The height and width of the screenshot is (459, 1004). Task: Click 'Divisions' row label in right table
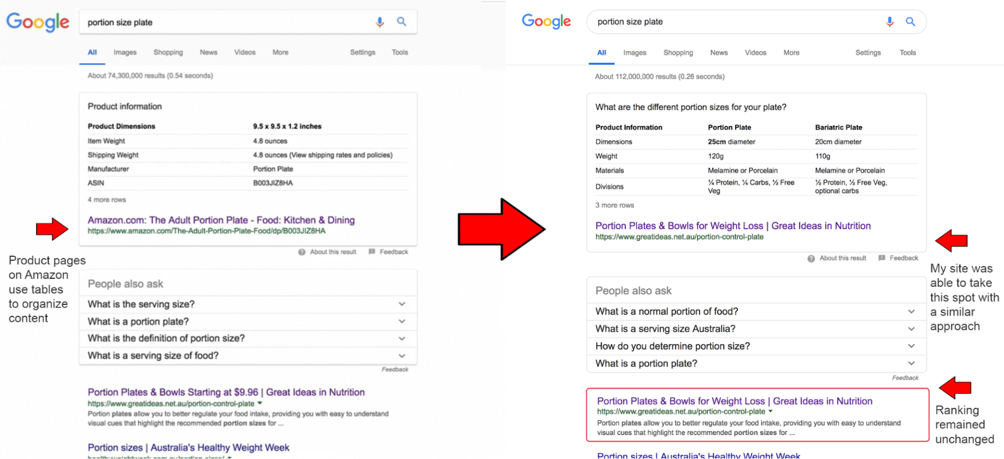point(609,187)
